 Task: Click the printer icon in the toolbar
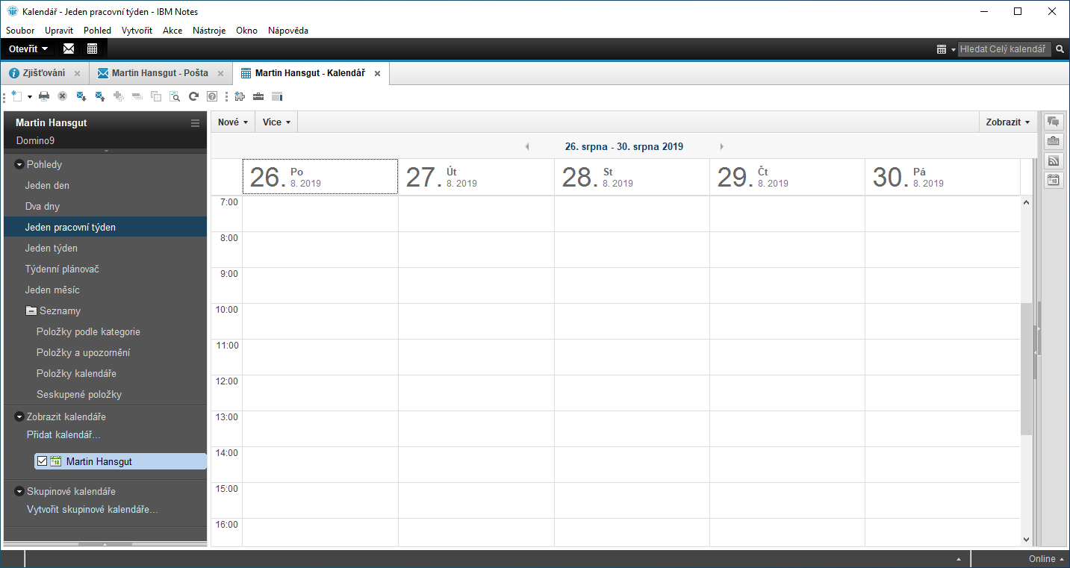(x=44, y=96)
